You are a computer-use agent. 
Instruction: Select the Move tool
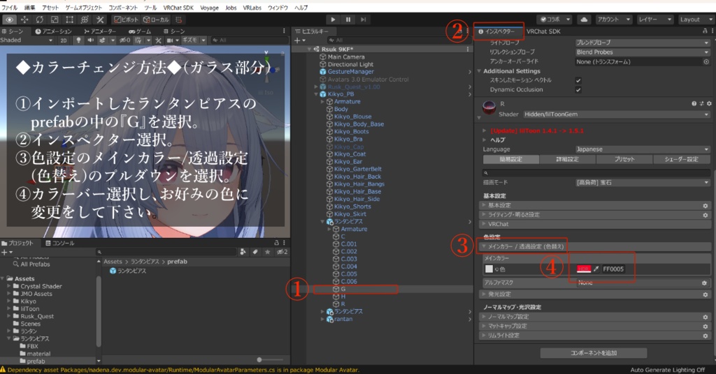tap(24, 20)
